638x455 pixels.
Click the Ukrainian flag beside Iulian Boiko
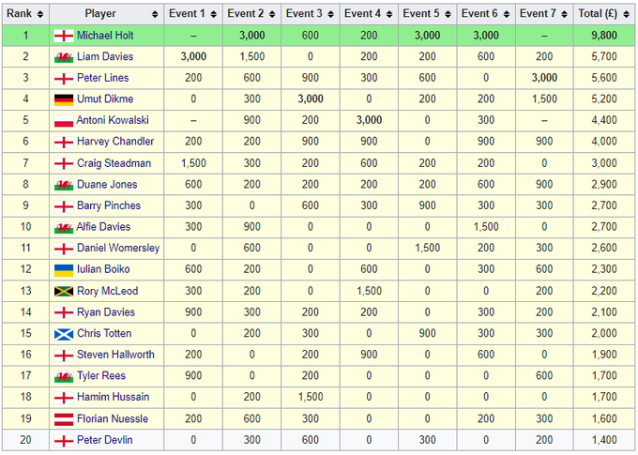63,270
